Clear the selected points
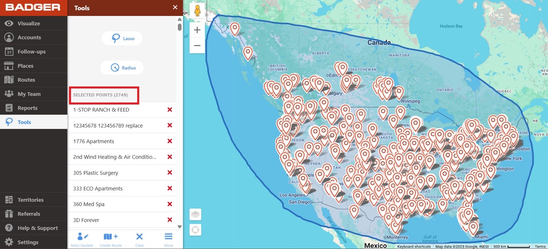 point(140,239)
